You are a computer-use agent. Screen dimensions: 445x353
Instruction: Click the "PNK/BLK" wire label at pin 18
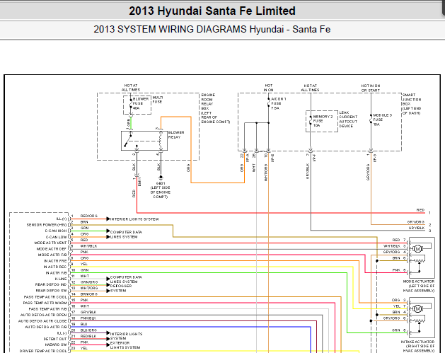click(x=88, y=318)
